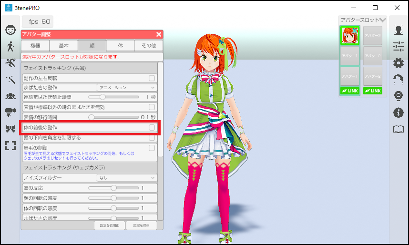The height and width of the screenshot is (245, 409).
Task: Open the まばたきの動作 dropdown
Action: (x=127, y=88)
